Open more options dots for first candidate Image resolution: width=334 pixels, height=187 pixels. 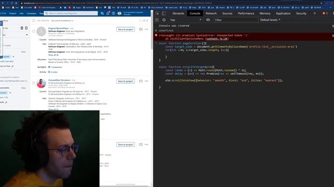(146, 29)
